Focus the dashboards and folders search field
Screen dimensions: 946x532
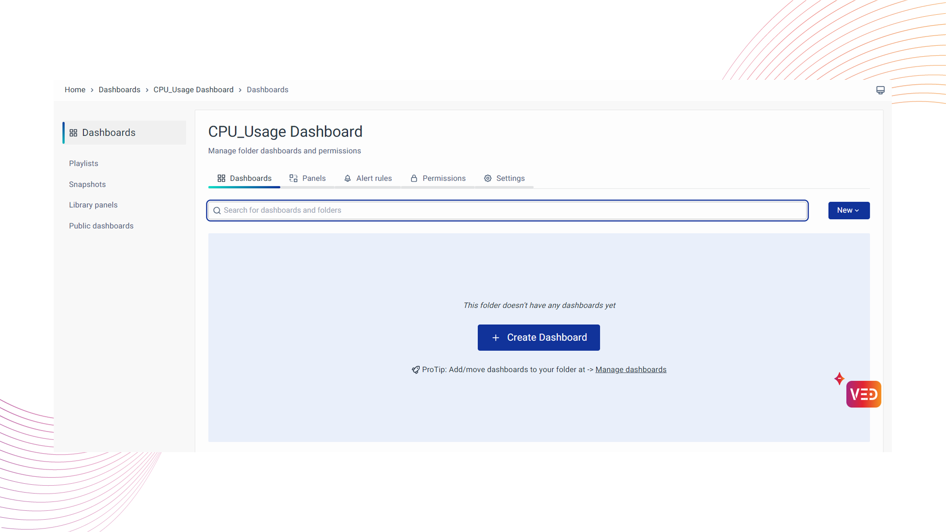507,210
